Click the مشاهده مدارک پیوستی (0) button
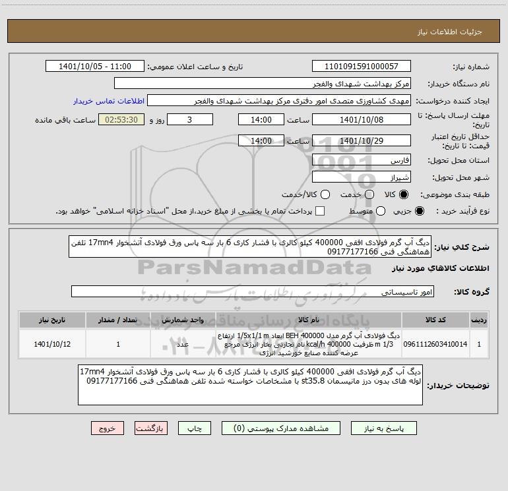Image resolution: width=508 pixels, height=491 pixels. pos(281,428)
